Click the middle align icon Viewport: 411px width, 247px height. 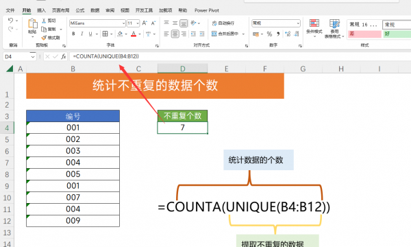(x=175, y=23)
